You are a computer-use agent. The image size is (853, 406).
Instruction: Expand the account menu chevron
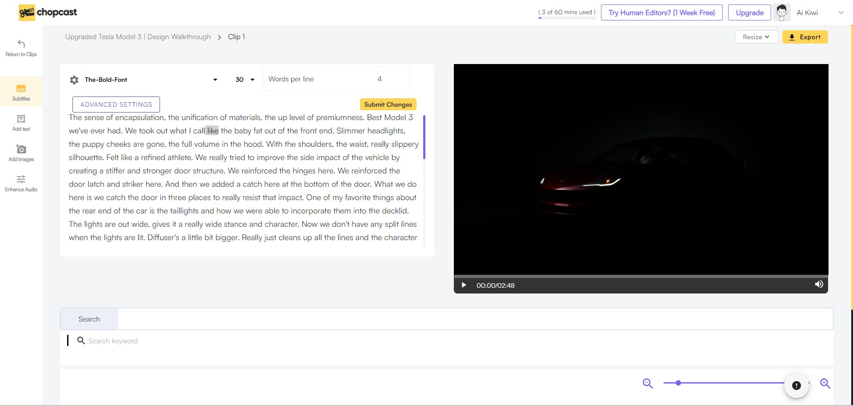point(841,12)
